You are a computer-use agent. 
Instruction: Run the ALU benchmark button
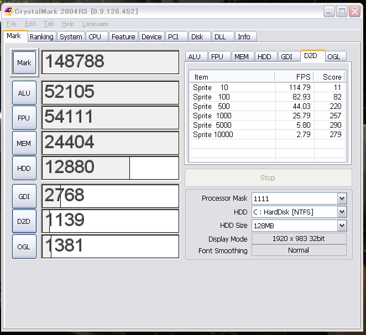pos(24,93)
